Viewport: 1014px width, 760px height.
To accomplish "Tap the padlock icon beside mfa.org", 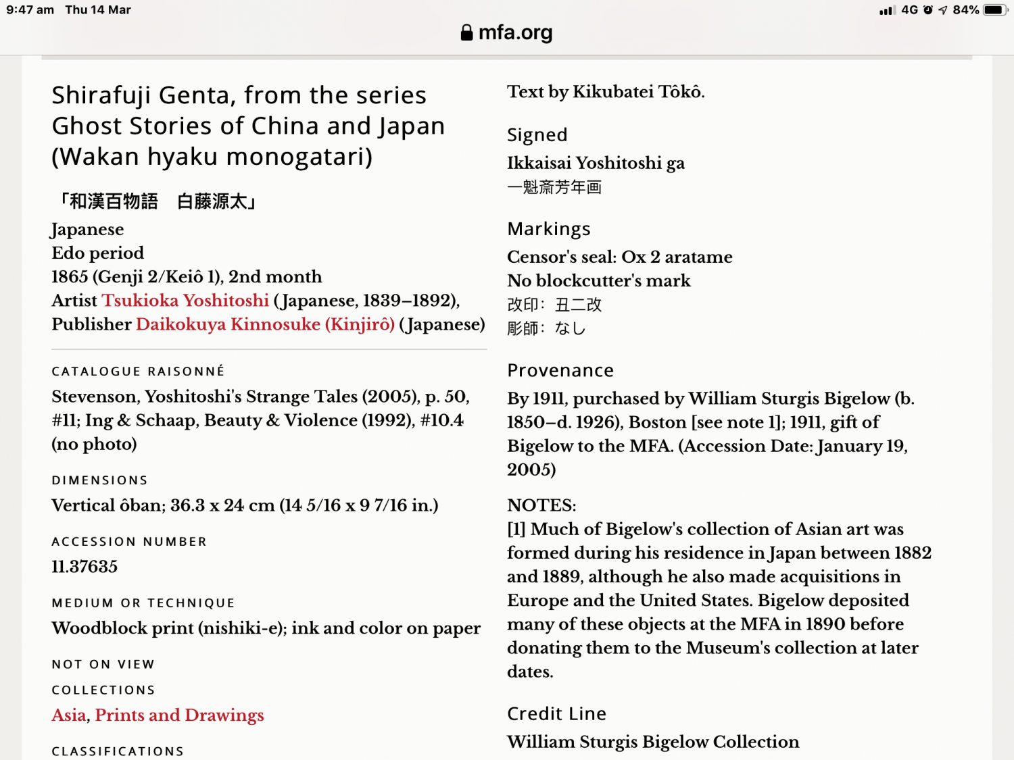I will click(x=466, y=32).
